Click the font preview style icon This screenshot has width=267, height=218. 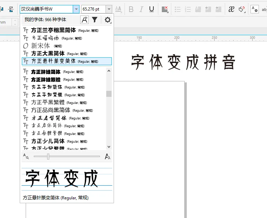coord(84,20)
